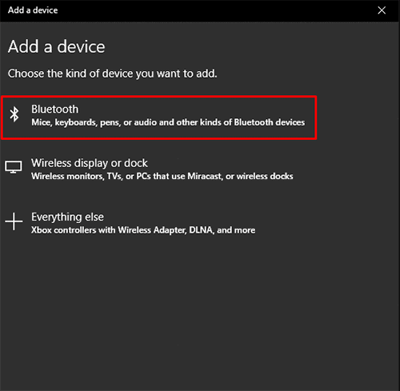
Task: Click the title bar Add a device label
Action: coord(33,10)
